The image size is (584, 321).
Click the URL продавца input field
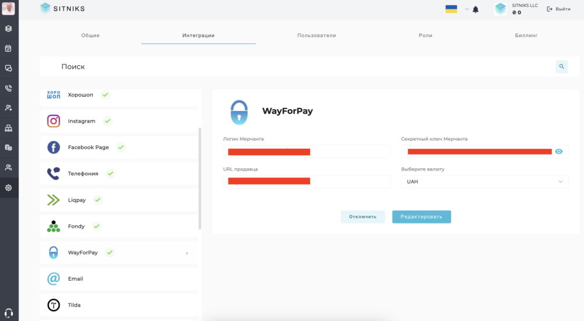point(307,182)
